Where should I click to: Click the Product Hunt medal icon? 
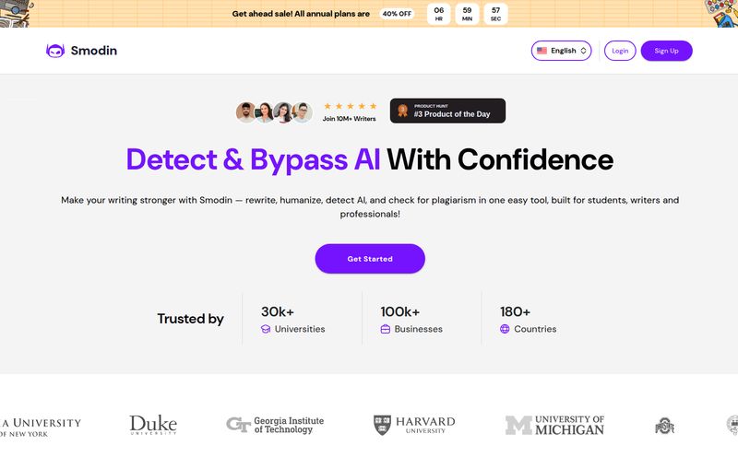click(402, 111)
